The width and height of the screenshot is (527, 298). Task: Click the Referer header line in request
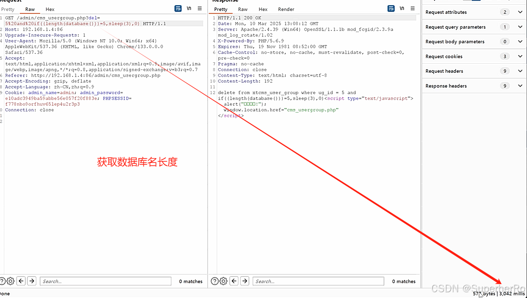(x=83, y=75)
